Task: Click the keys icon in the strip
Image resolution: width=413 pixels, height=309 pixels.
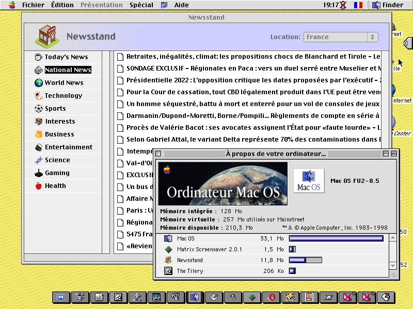Action: [x=233, y=297]
